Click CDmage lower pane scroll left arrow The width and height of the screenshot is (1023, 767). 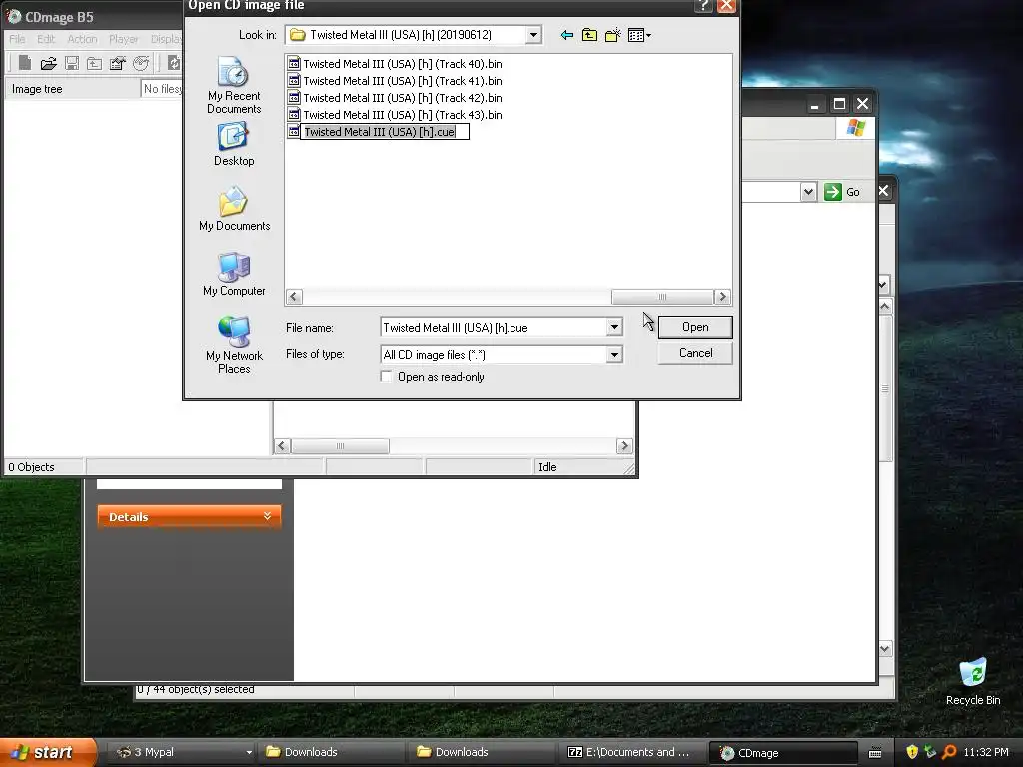(x=282, y=446)
